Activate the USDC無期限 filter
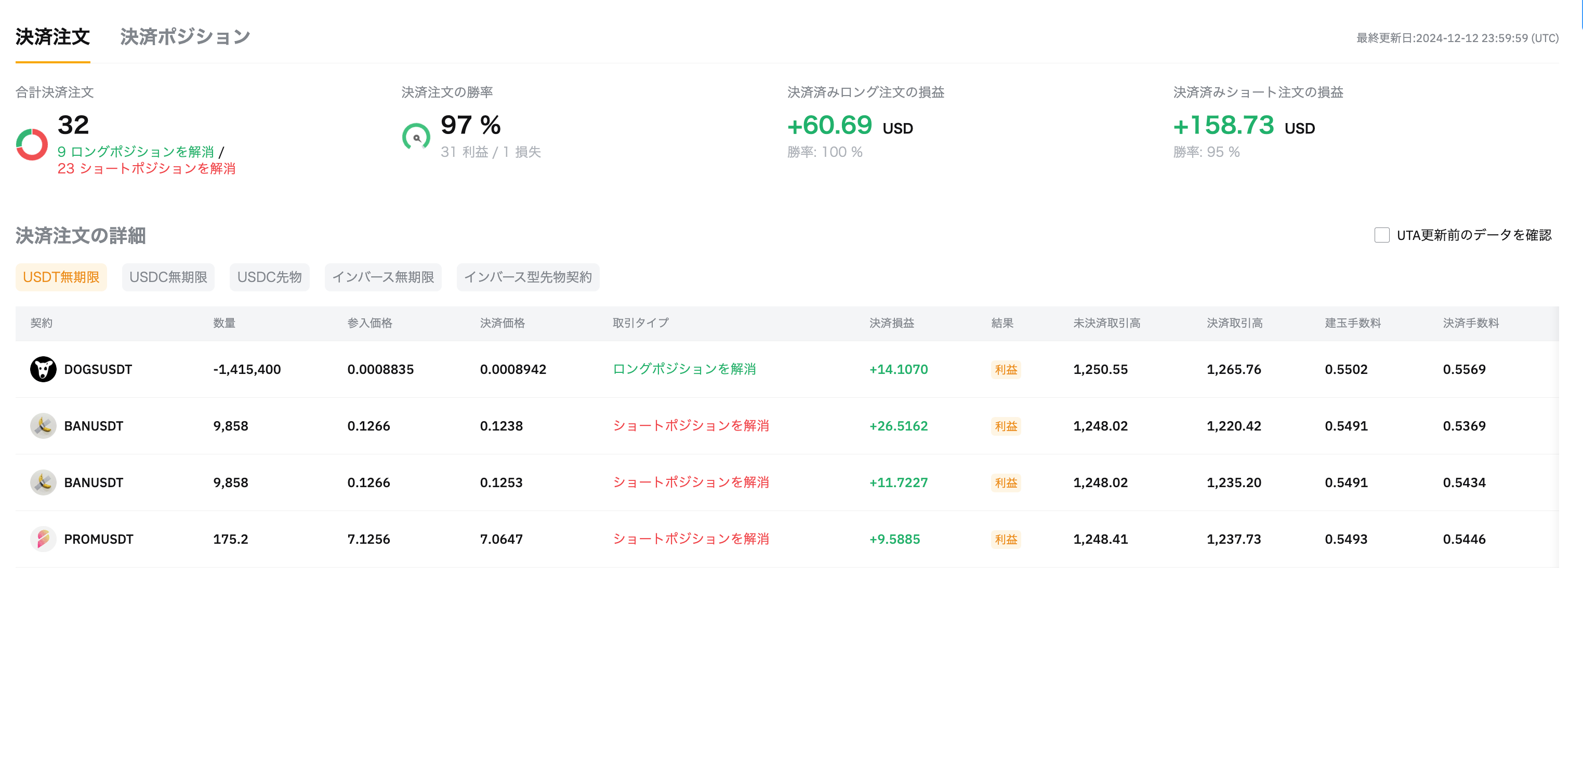 click(x=168, y=277)
